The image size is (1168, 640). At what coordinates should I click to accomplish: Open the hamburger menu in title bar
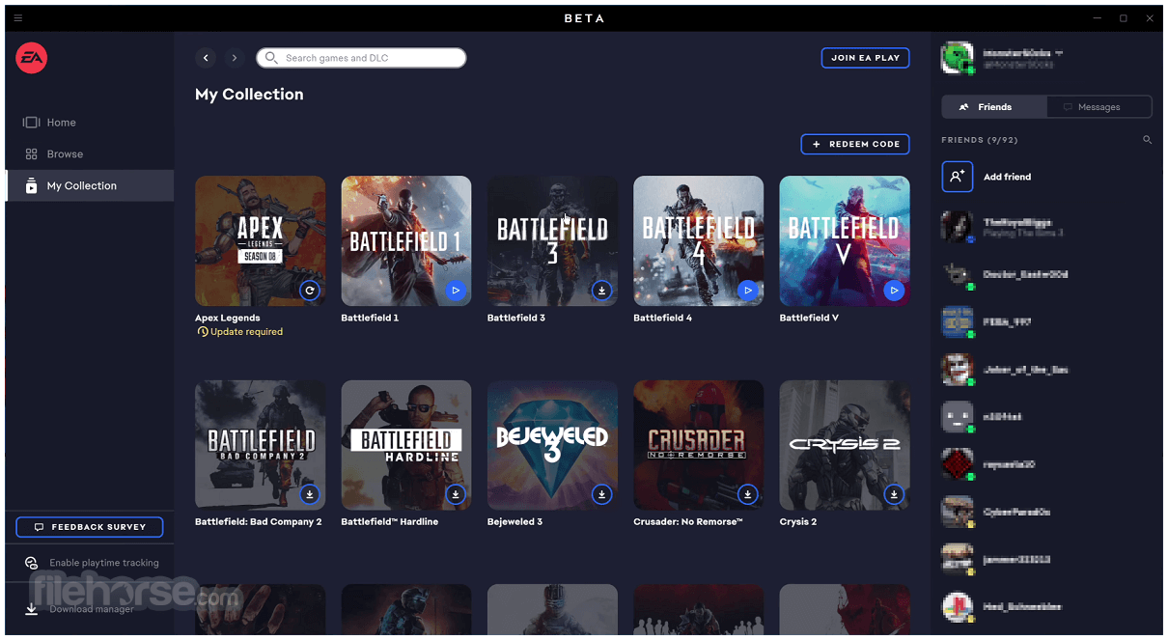coord(17,18)
